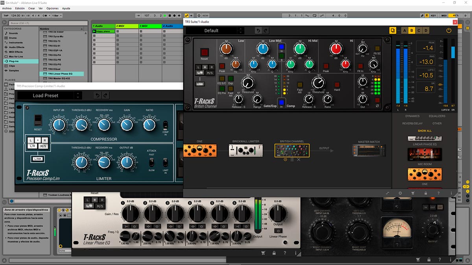Click the Output knob on Linear Phase EQ
Image resolution: width=472 pixels, height=265 pixels.
point(278,214)
